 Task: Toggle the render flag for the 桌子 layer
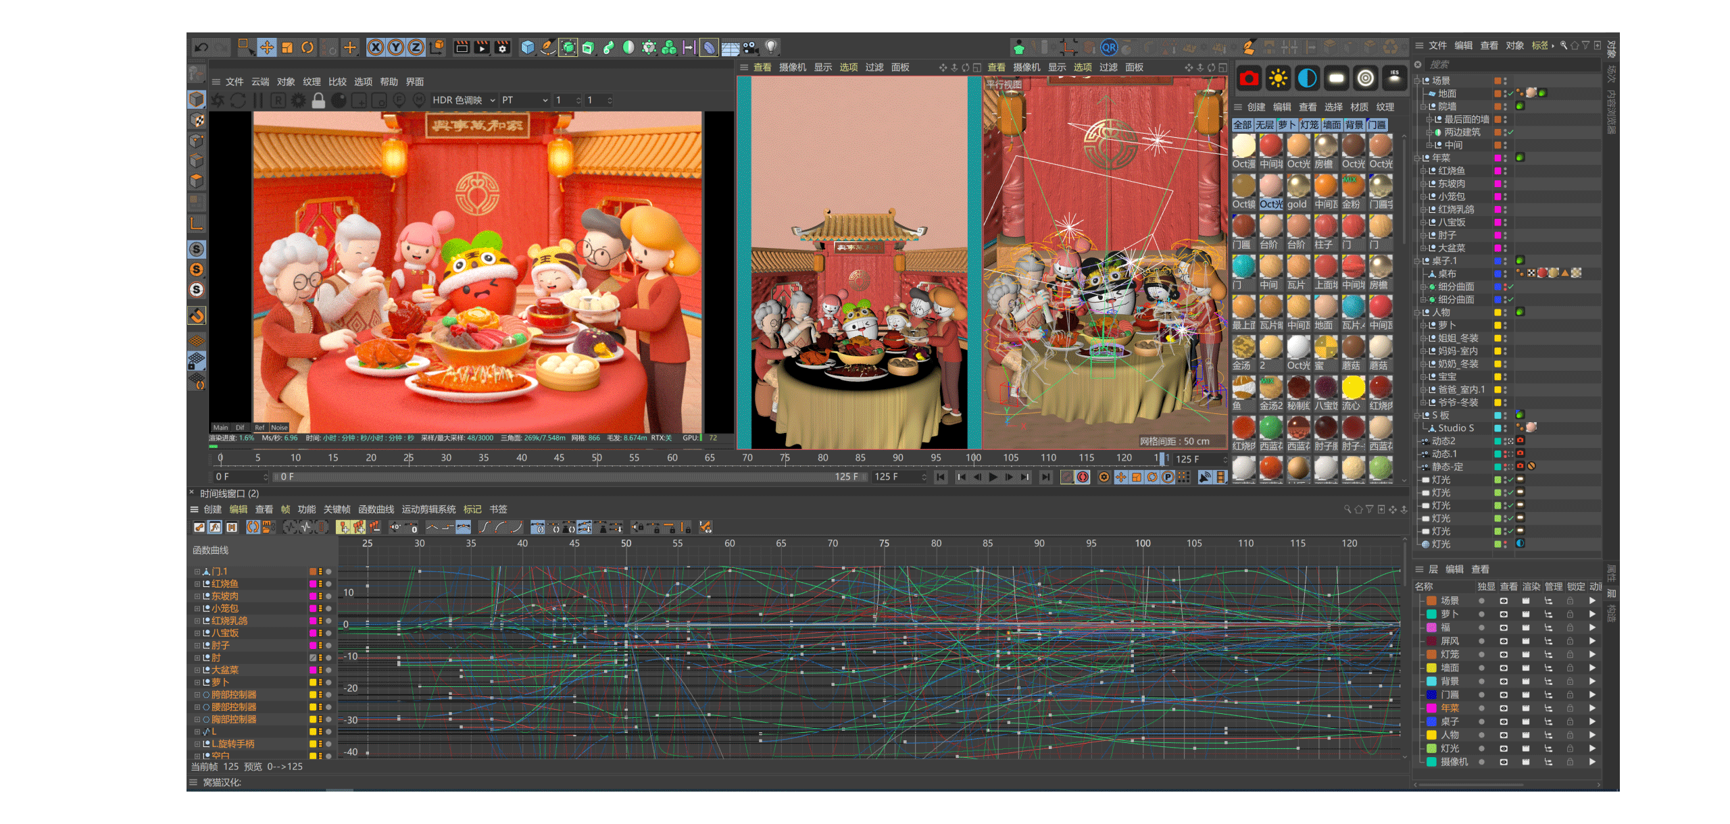click(1526, 722)
